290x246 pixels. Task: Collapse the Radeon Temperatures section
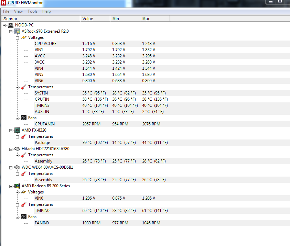click(x=18, y=205)
